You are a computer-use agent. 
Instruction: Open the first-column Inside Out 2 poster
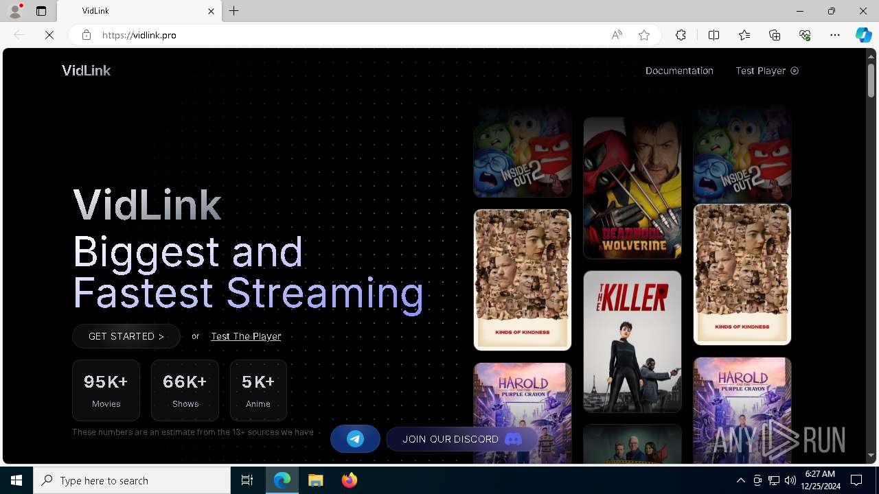pos(523,152)
